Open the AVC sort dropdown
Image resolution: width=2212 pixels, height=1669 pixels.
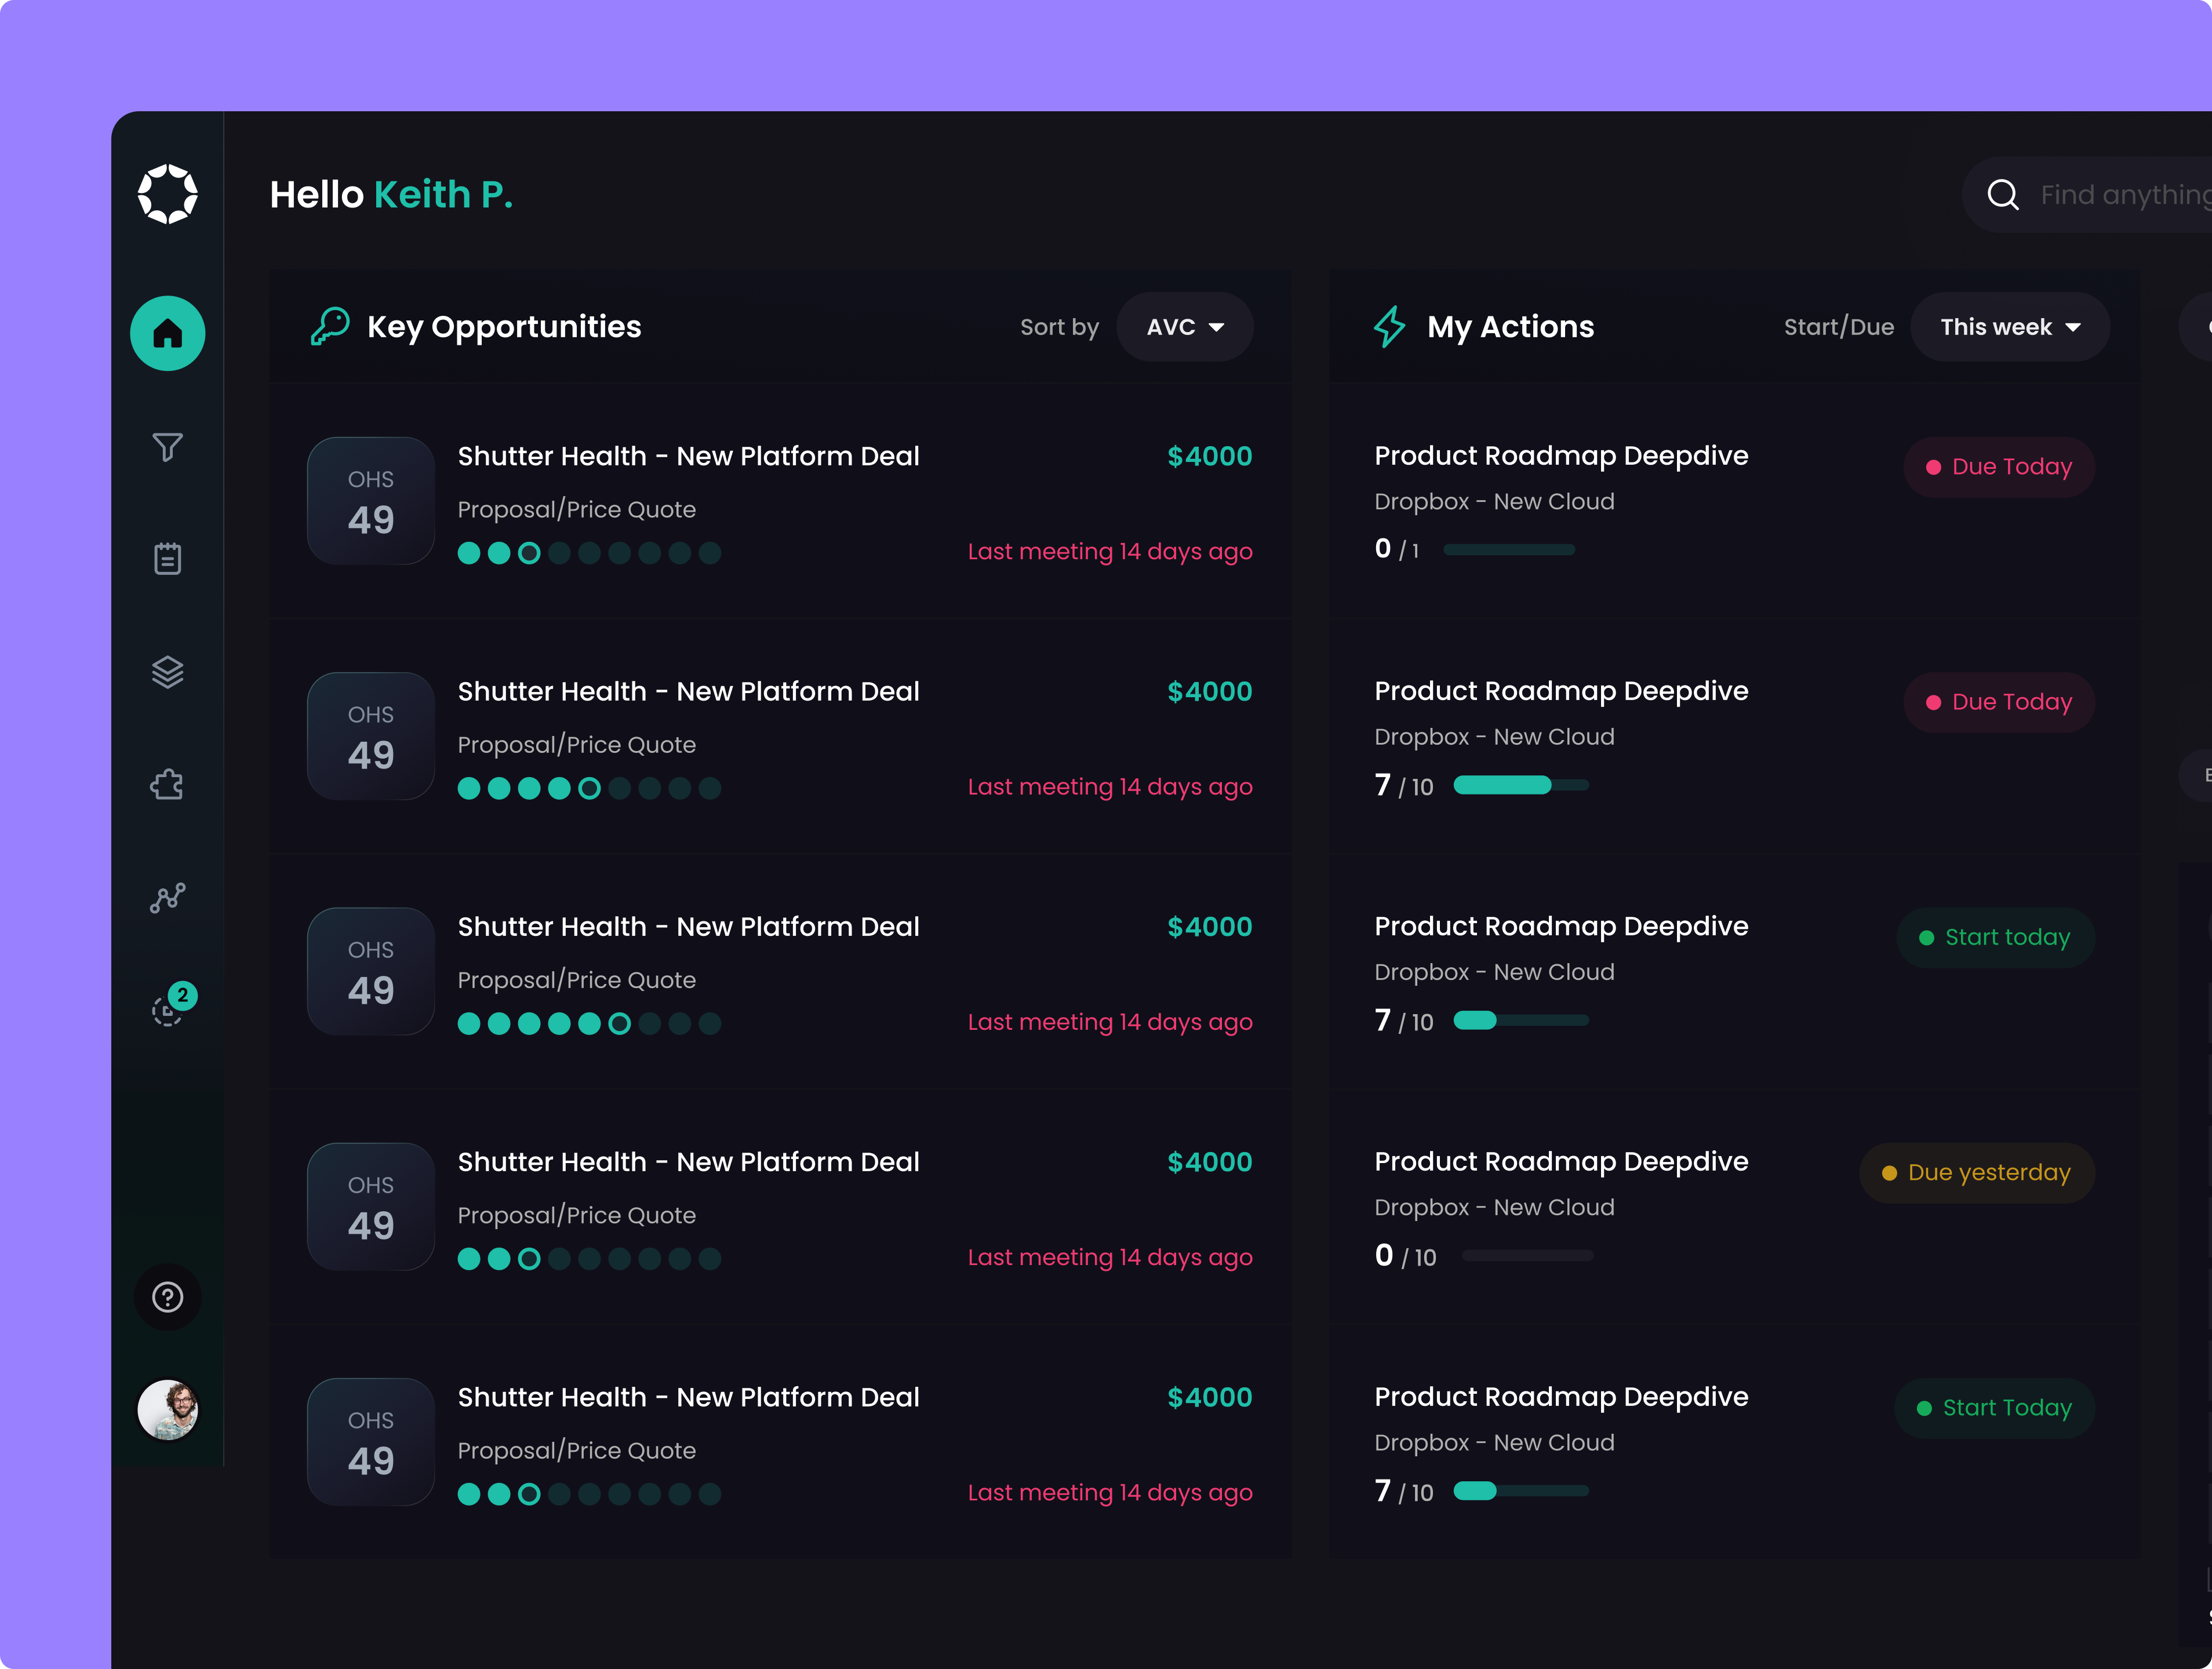coord(1184,327)
